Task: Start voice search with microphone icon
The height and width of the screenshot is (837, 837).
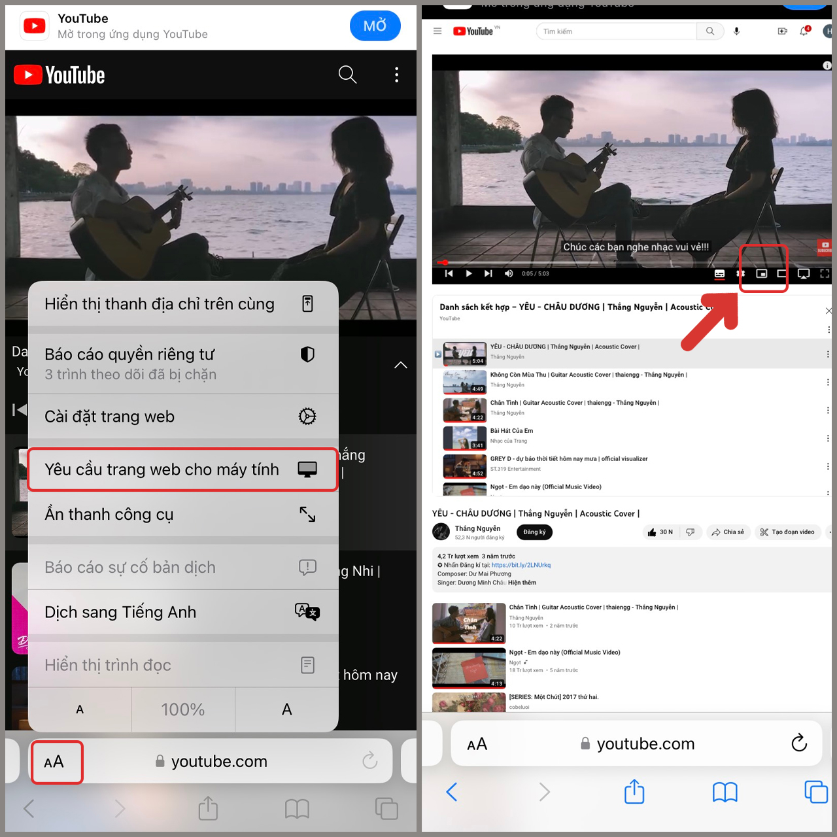Action: coord(737,31)
